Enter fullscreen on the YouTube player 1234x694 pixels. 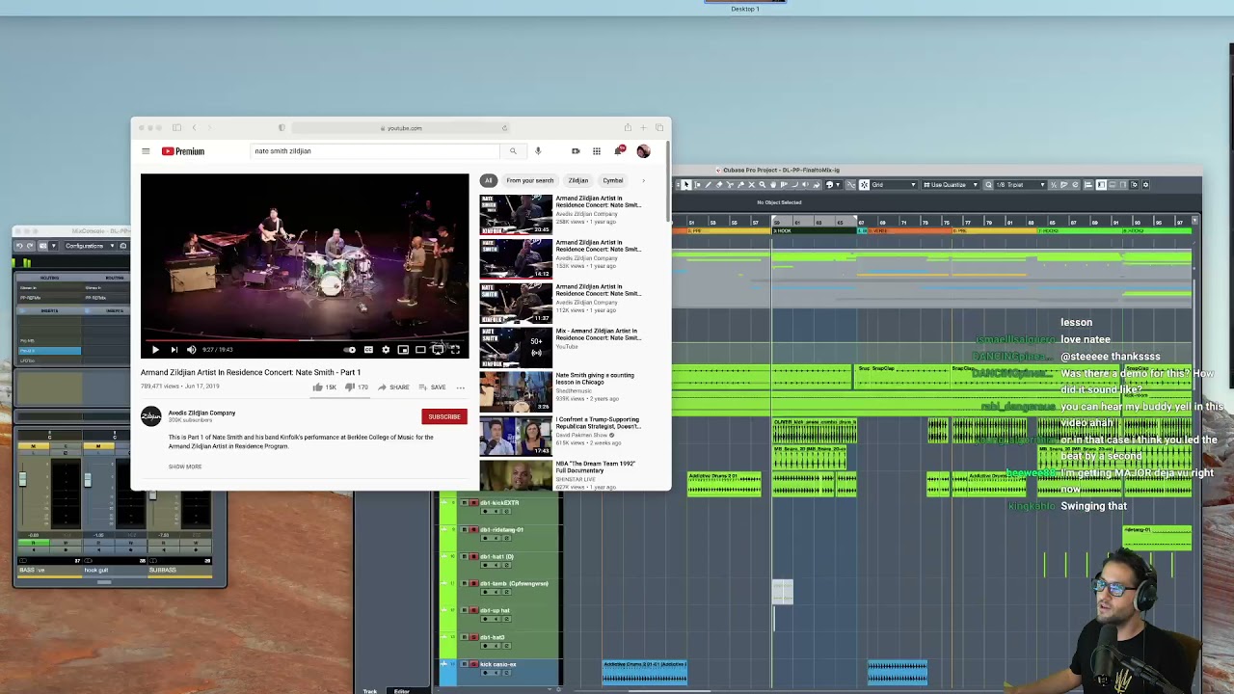(x=455, y=350)
